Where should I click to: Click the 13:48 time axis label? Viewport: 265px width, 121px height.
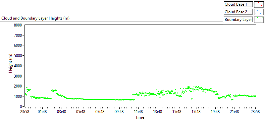[x=158, y=111]
